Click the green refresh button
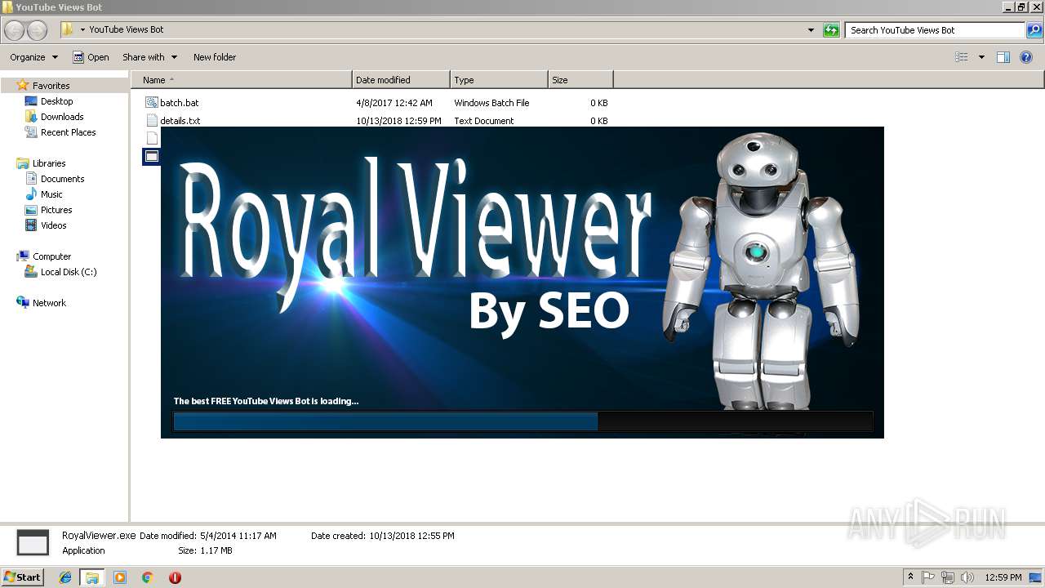Viewport: 1045px width, 588px height. tap(831, 30)
